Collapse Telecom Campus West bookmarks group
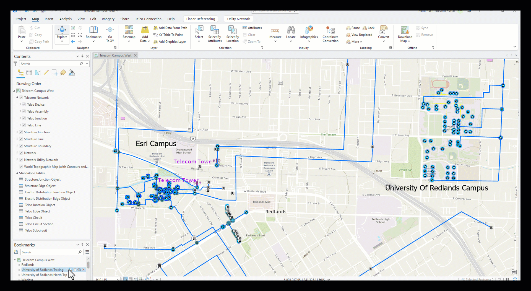 [15, 260]
